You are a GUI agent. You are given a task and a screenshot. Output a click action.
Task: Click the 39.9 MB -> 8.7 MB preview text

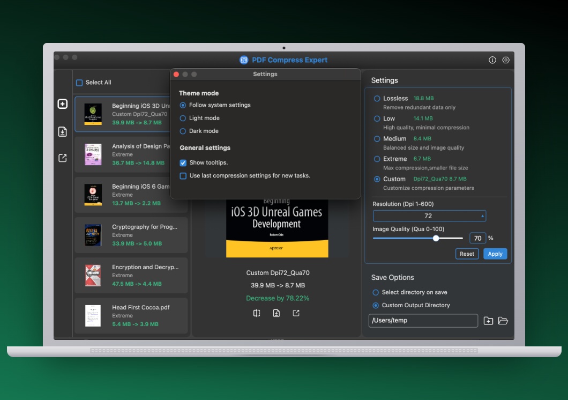(278, 285)
